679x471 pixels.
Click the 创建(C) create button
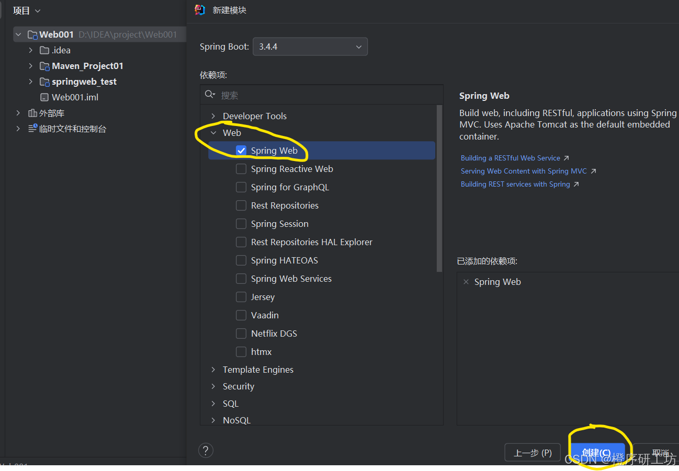[x=596, y=453]
